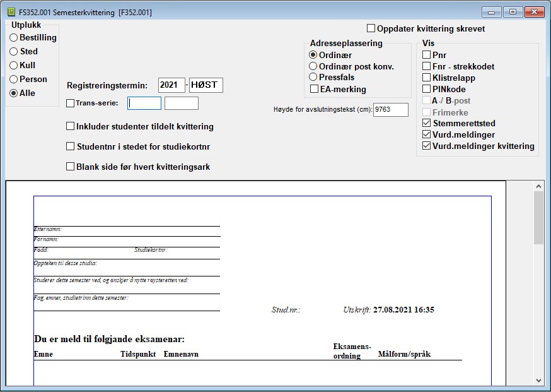The width and height of the screenshot is (551, 392).
Task: Click the Målform/språk column header
Action: (404, 354)
